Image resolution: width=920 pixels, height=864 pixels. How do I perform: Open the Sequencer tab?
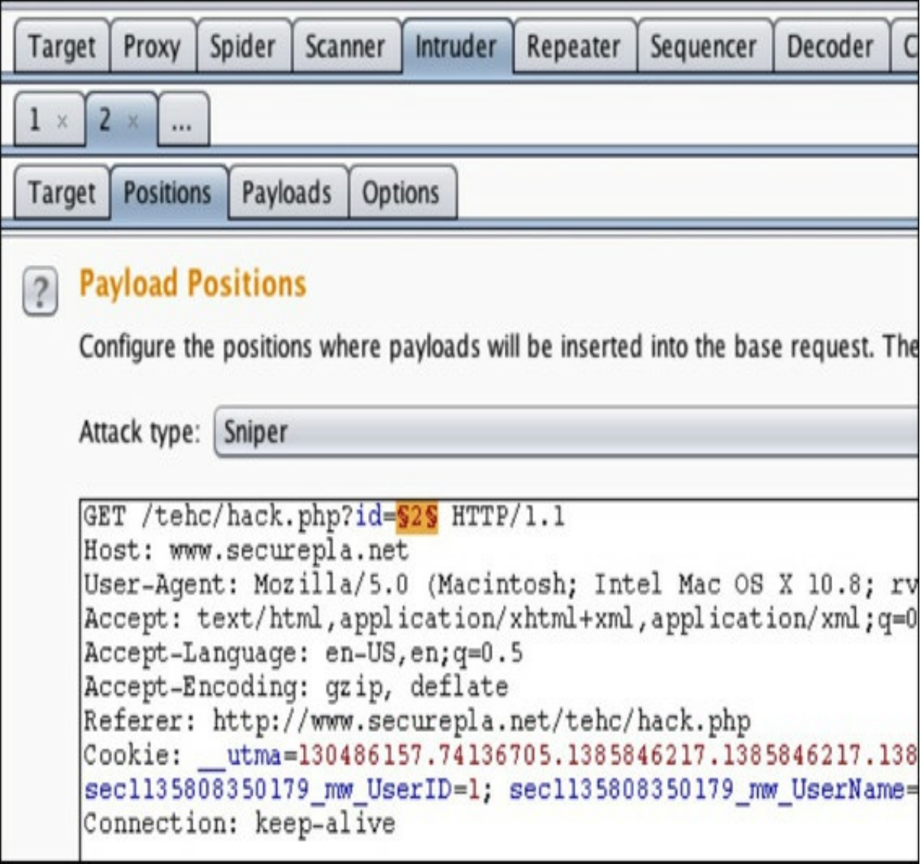coord(704,47)
